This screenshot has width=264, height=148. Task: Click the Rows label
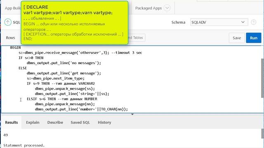(x=10, y=38)
